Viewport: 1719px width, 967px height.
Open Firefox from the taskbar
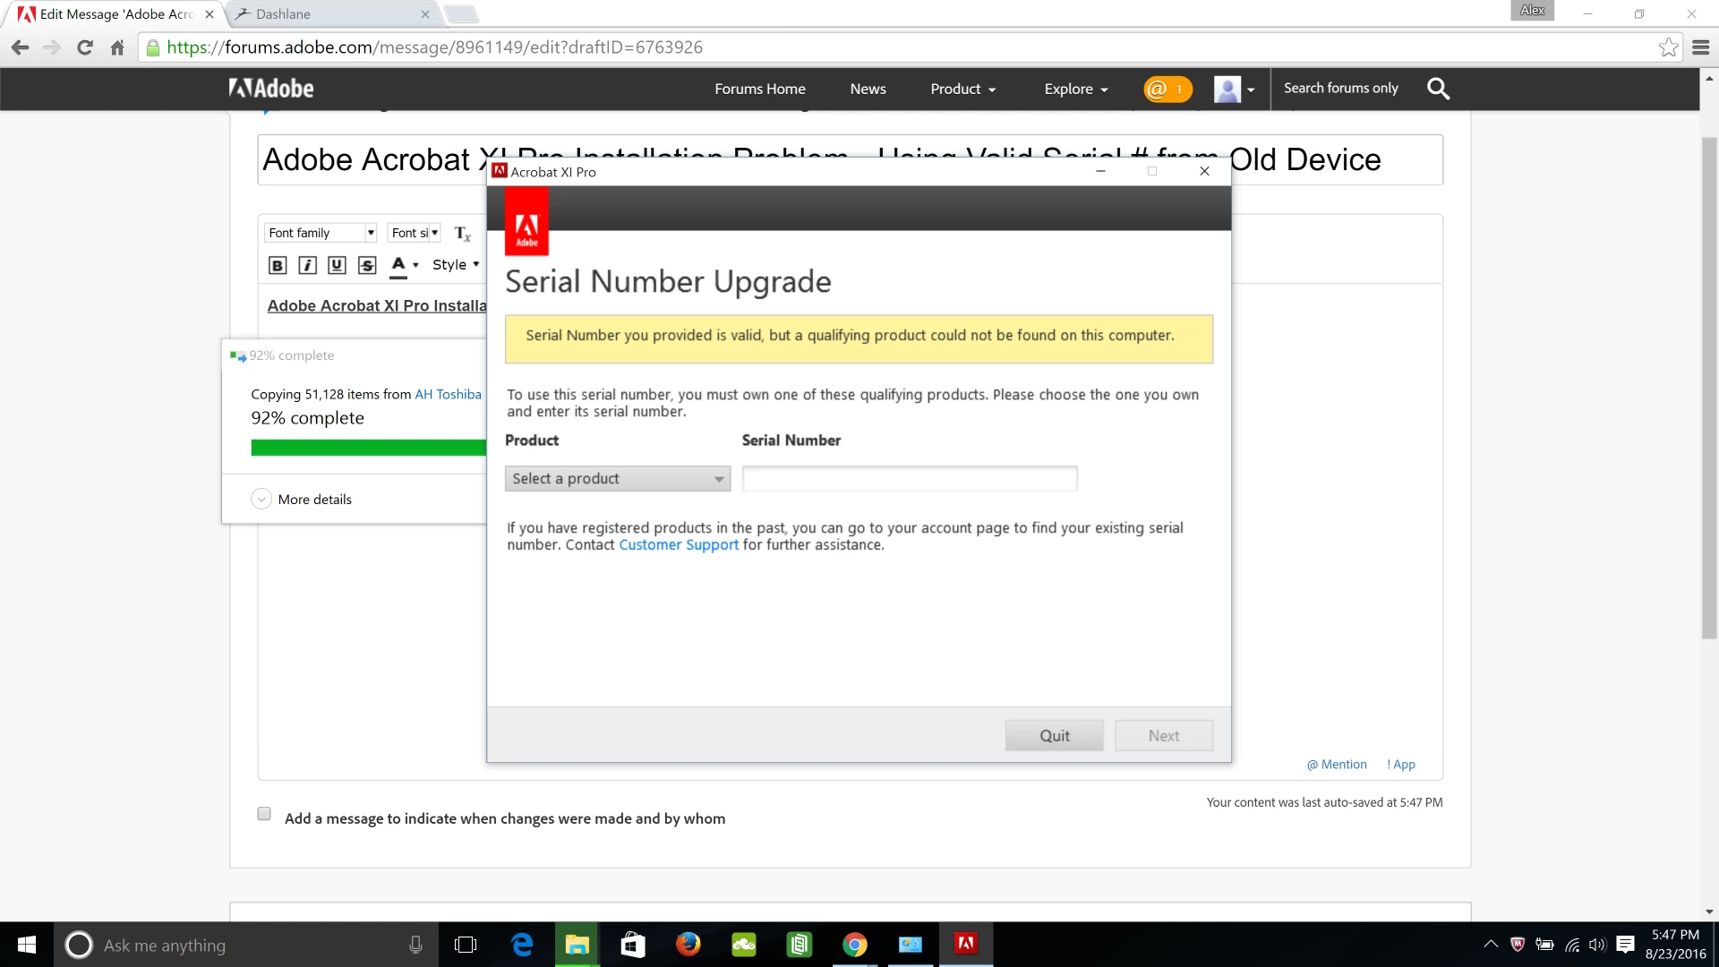point(688,945)
